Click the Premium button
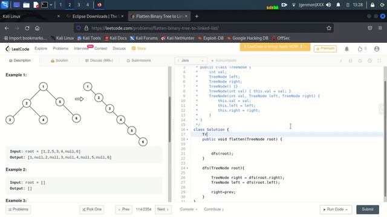Image resolution: width=387 pixels, height=217 pixels. pyautogui.click(x=325, y=48)
